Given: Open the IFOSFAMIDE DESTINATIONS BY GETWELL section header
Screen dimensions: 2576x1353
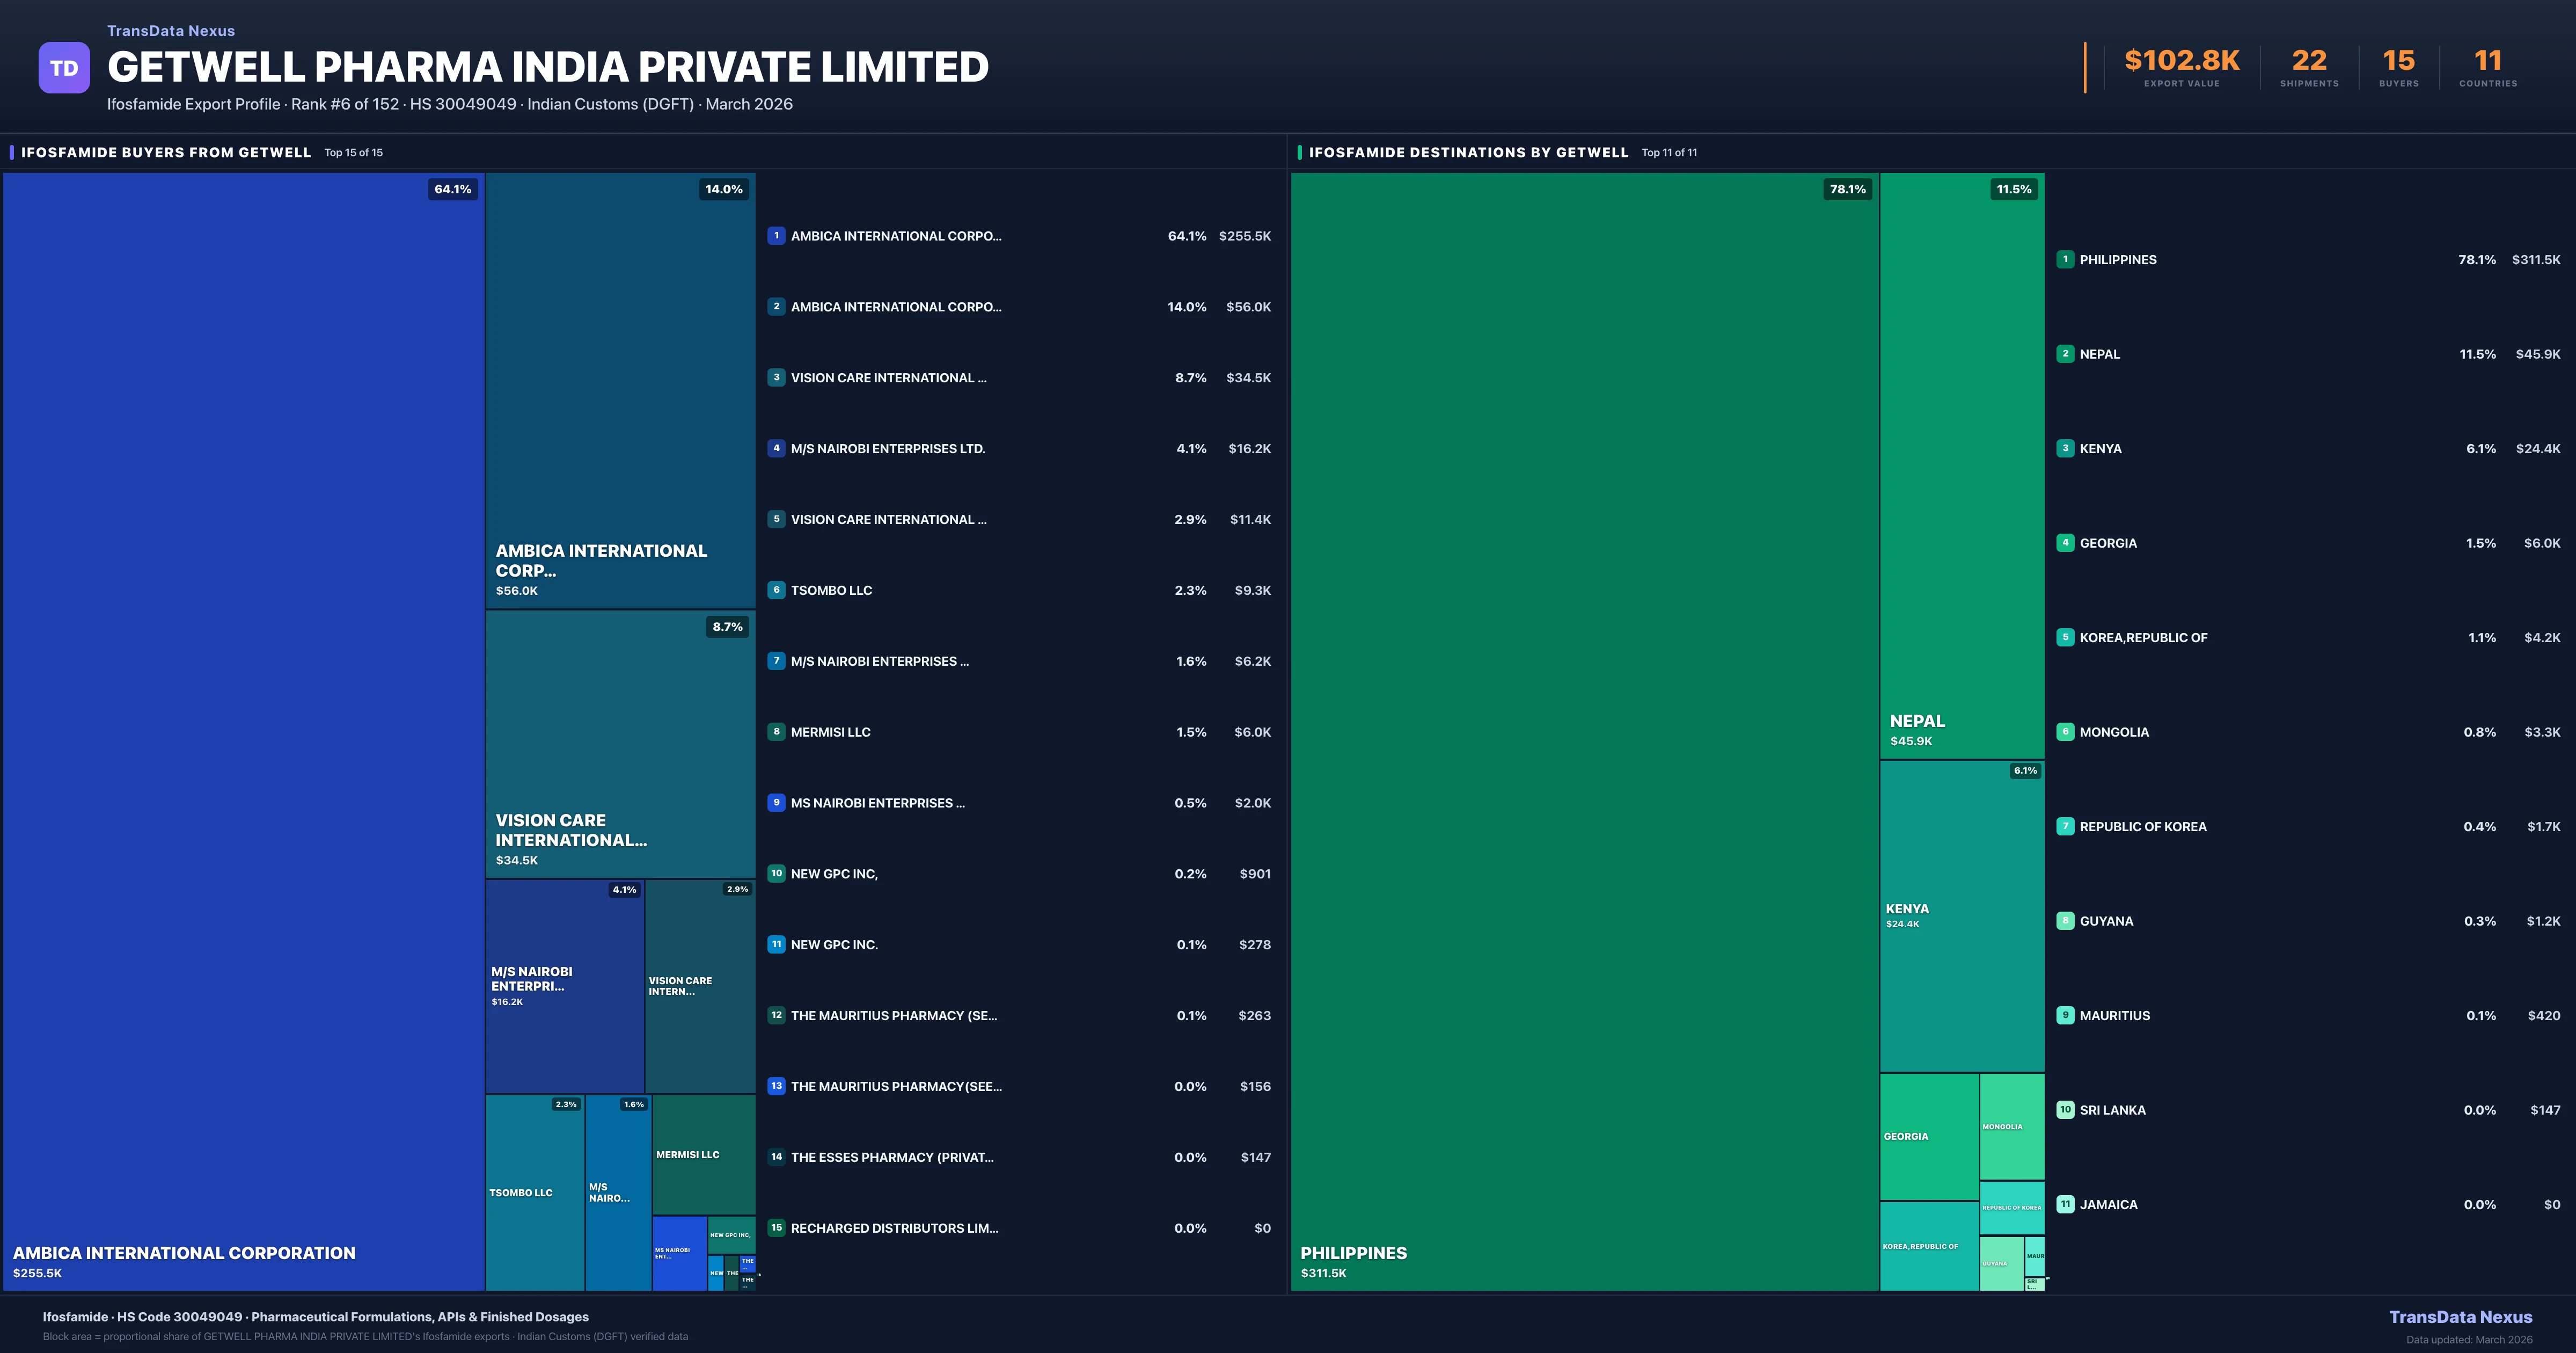Looking at the screenshot, I should click(x=1468, y=152).
